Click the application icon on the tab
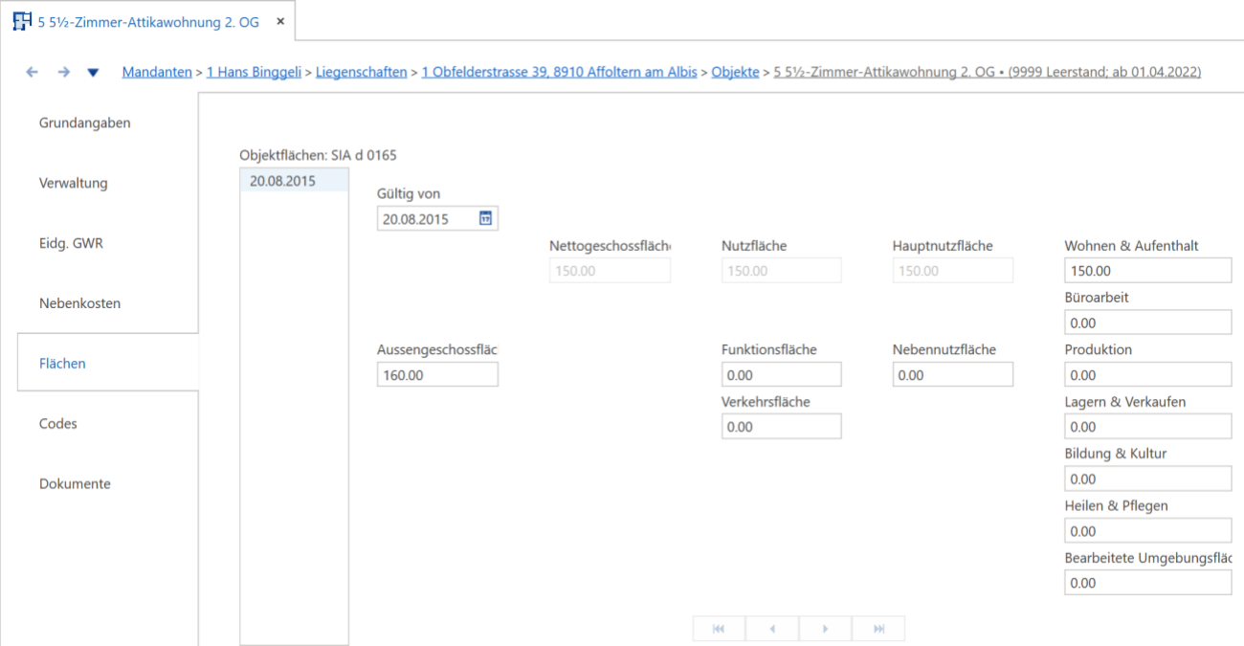Viewport: 1244px width, 646px height. (x=21, y=21)
